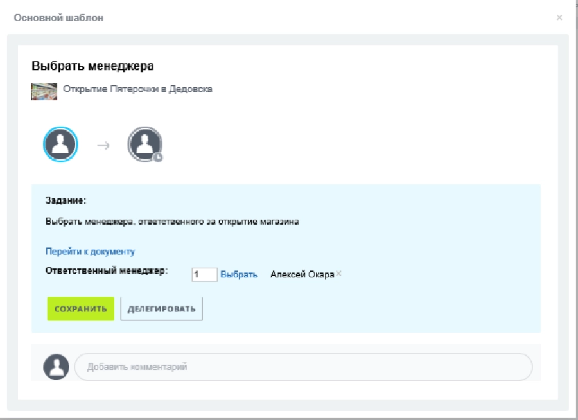Click the arrow between the two avatars

[x=103, y=146]
